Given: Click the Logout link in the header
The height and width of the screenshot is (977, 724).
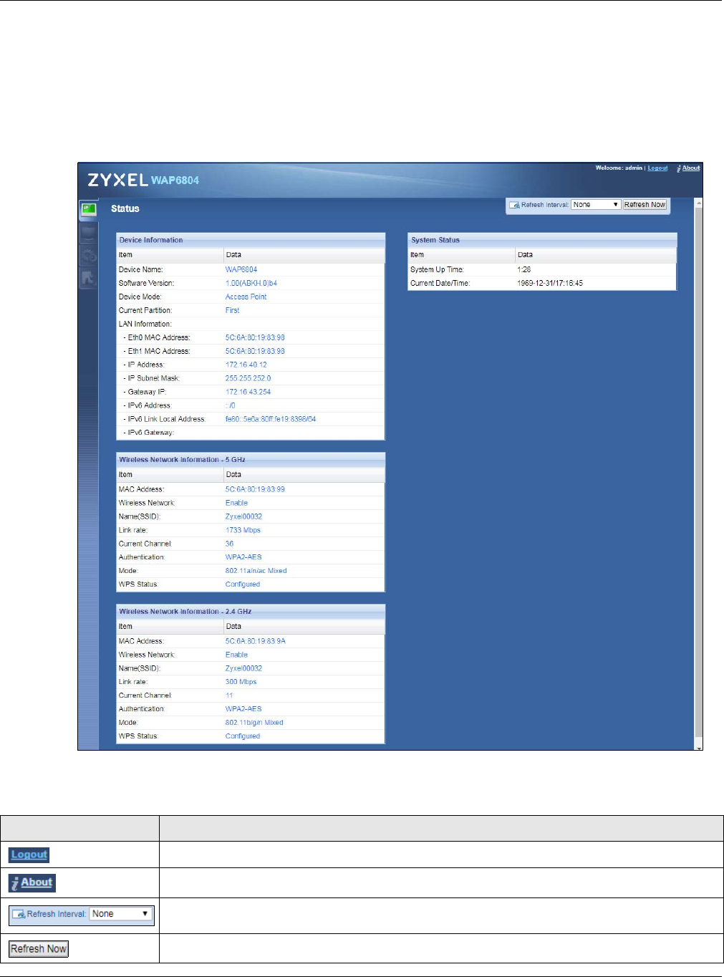Looking at the screenshot, I should (657, 168).
